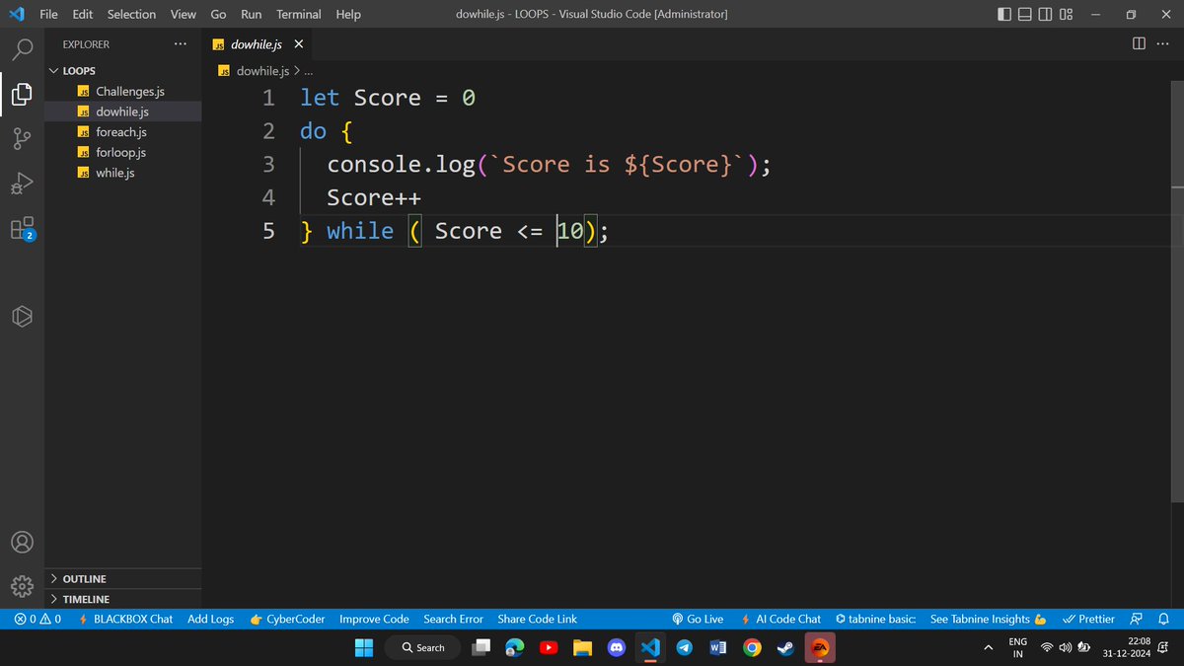Click the Prettier status bar item
1184x666 pixels.
click(x=1088, y=619)
